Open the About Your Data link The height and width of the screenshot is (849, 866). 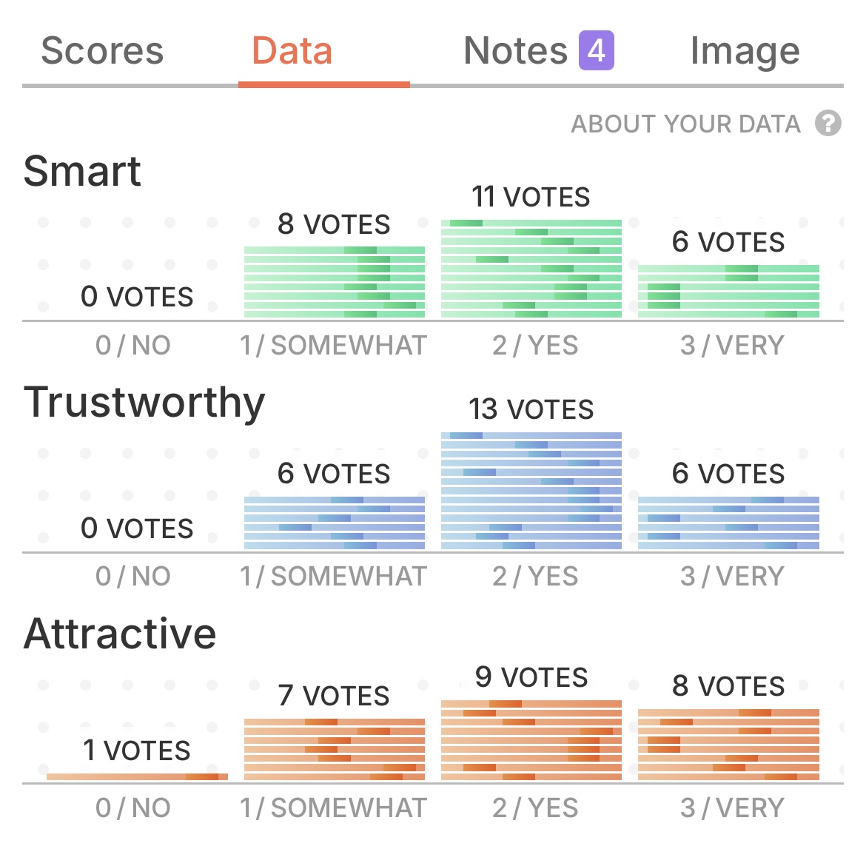685,124
